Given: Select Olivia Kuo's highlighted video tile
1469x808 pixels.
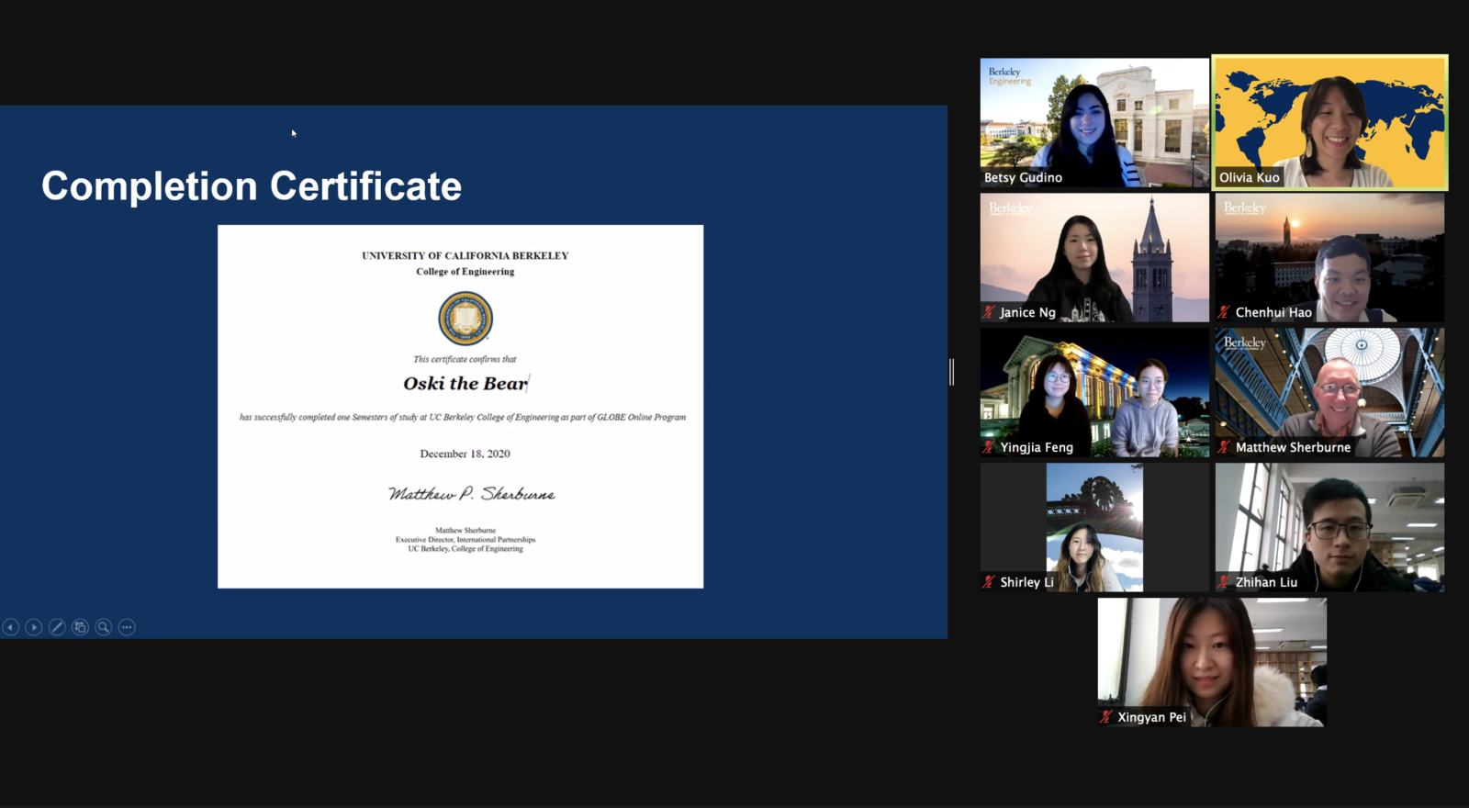Looking at the screenshot, I should (1329, 123).
